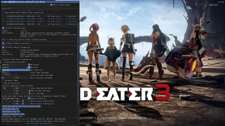Choose Natural in the NR Style list

[16, 72]
